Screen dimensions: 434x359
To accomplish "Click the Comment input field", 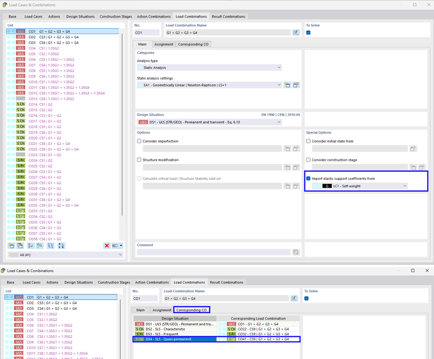I will pos(214,252).
